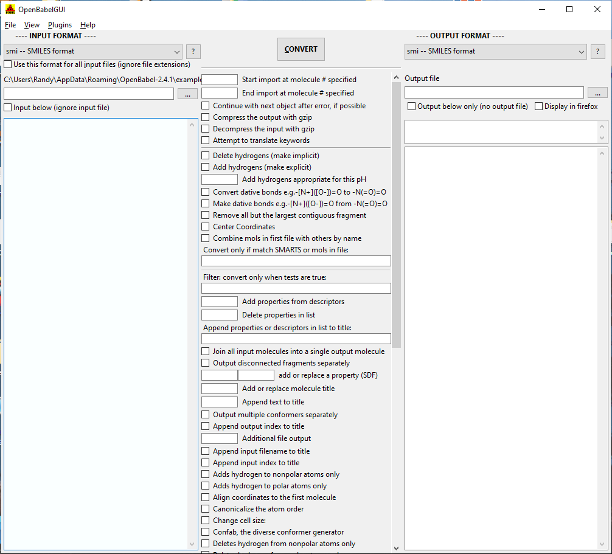Image resolution: width=612 pixels, height=554 pixels.
Task: Check 'Decompress the input with gzip'
Action: click(x=205, y=129)
